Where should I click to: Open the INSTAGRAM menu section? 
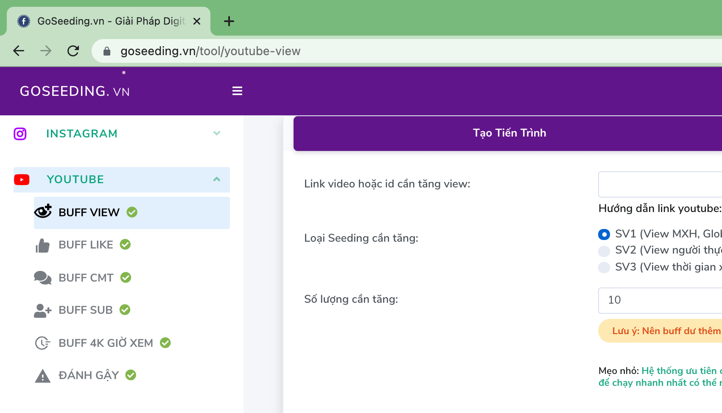click(81, 134)
